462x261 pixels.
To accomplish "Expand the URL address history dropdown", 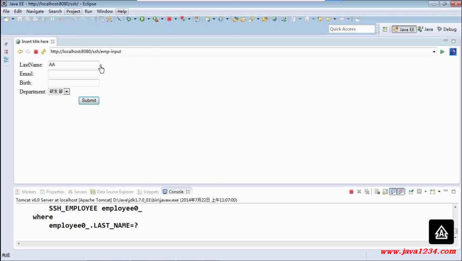I will pyautogui.click(x=434, y=52).
